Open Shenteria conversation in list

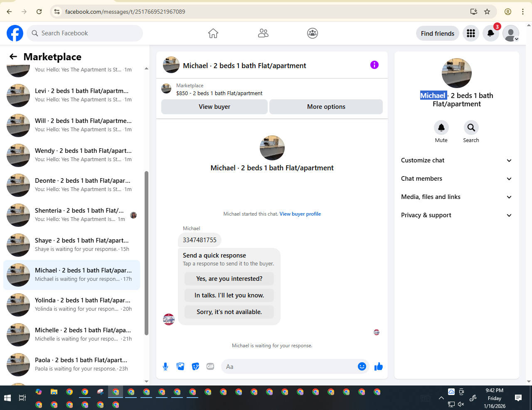pyautogui.click(x=71, y=215)
